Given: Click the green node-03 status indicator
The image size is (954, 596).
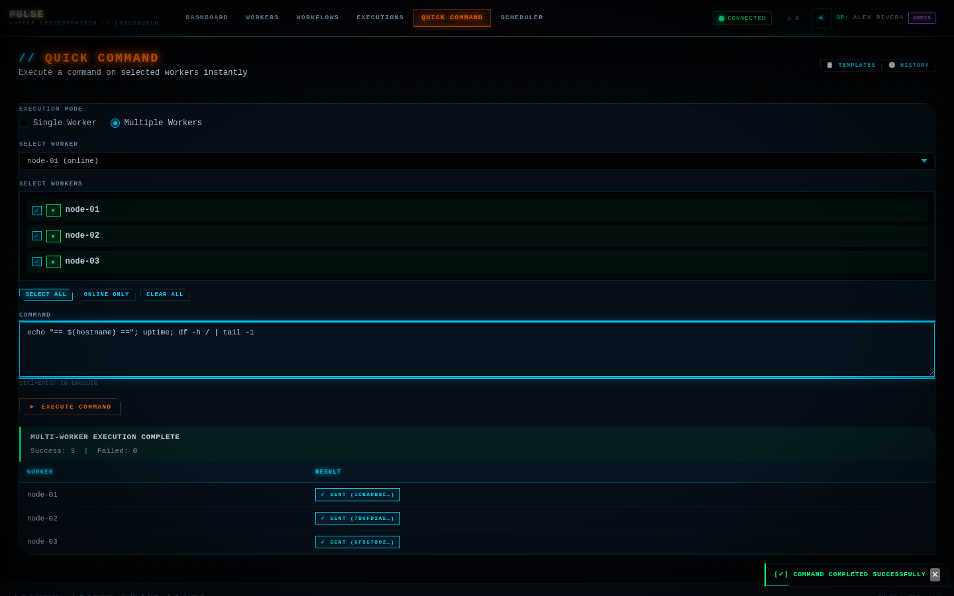Looking at the screenshot, I should 54,262.
